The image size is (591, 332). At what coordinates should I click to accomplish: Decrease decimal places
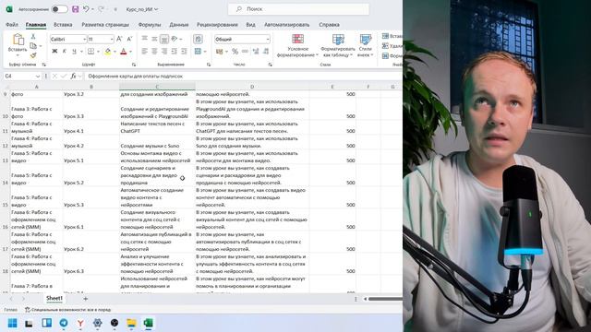(266, 52)
